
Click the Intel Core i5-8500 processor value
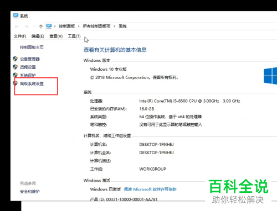pyautogui.click(x=189, y=101)
